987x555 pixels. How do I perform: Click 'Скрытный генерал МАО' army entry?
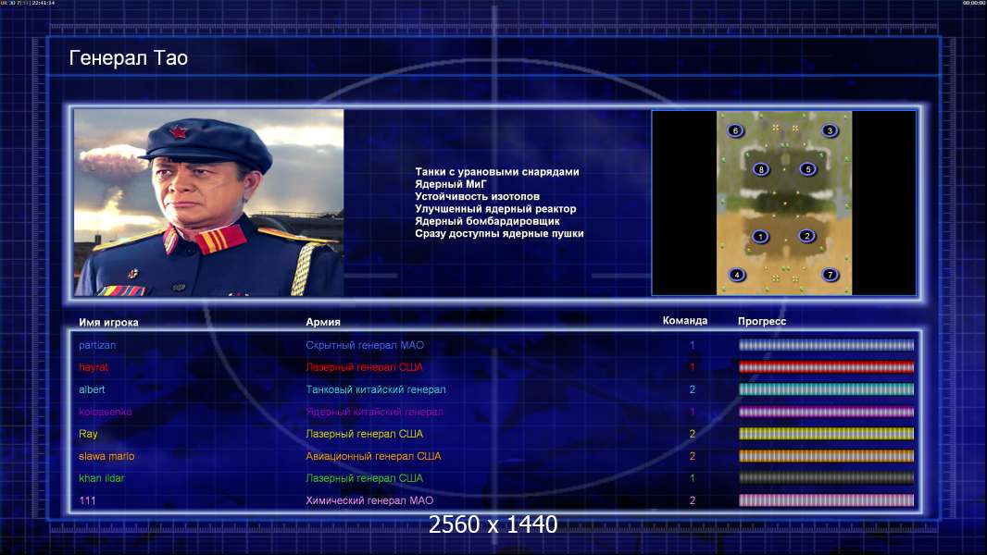click(x=365, y=345)
